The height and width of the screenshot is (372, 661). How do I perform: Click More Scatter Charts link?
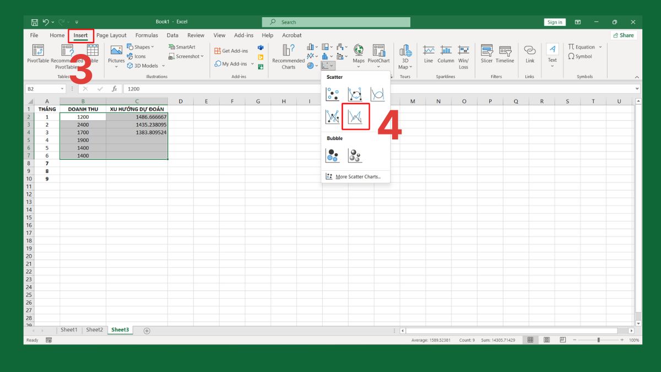(357, 177)
